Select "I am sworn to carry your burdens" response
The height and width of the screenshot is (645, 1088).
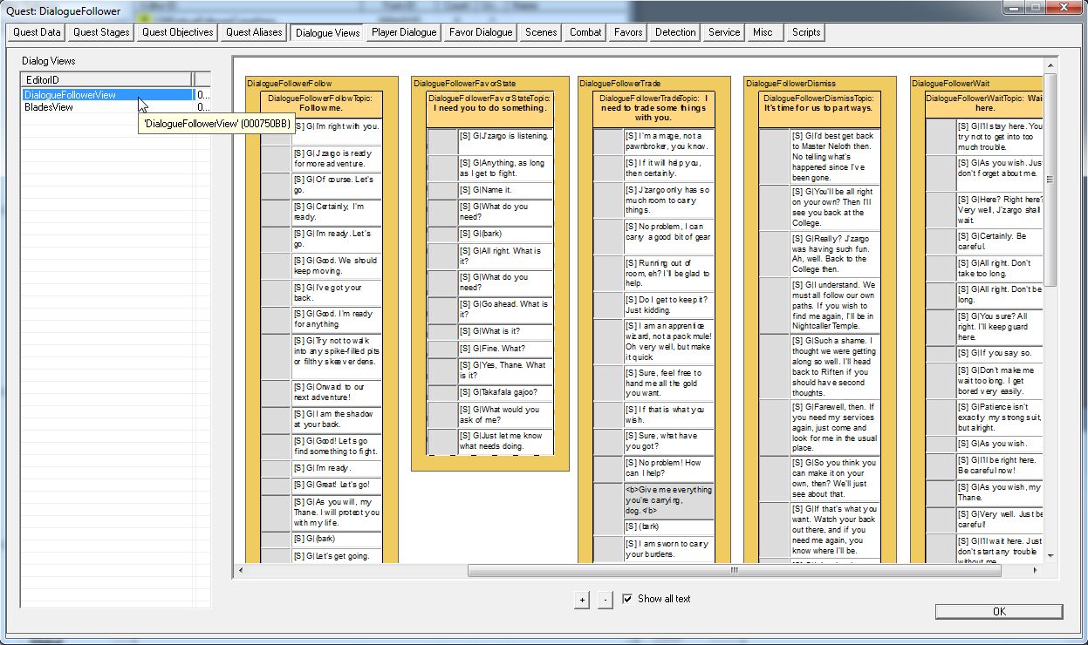point(669,549)
